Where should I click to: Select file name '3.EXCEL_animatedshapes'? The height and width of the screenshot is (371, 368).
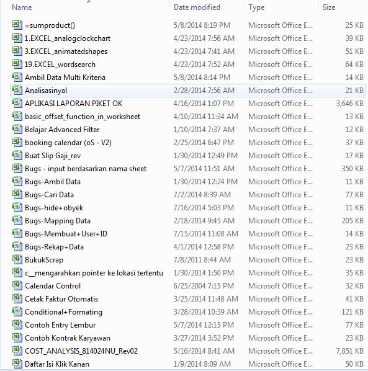pyautogui.click(x=66, y=51)
